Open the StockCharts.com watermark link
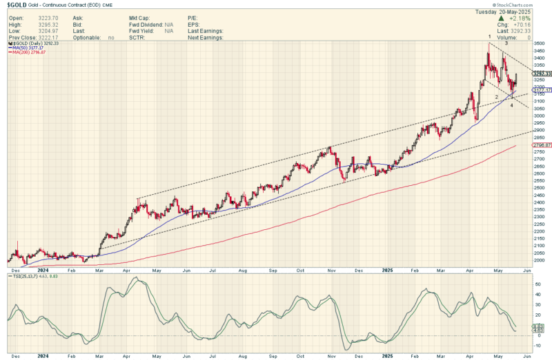Image resolution: width=552 pixels, height=360 pixels. pyautogui.click(x=526, y=4)
